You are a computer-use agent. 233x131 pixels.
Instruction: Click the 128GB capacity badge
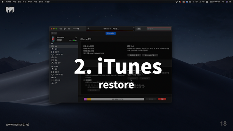[x=59, y=40]
